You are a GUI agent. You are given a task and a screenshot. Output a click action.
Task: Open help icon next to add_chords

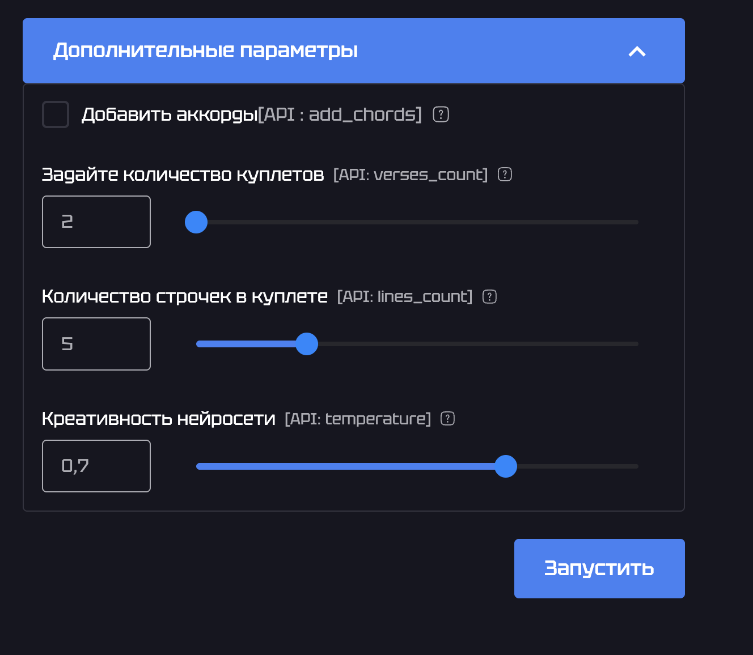[x=441, y=114]
